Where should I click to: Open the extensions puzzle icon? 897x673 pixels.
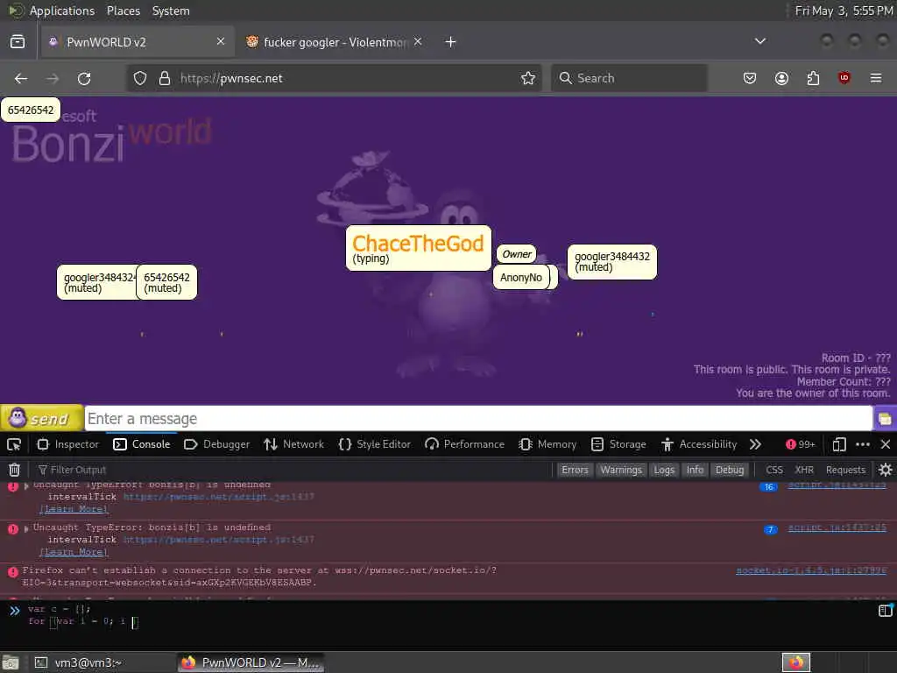pos(813,78)
